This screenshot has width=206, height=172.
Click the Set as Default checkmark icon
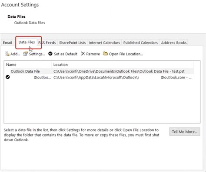pyautogui.click(x=50, y=54)
